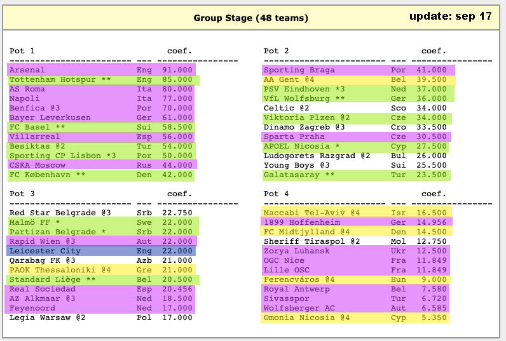Click the Napoli team name

click(25, 98)
